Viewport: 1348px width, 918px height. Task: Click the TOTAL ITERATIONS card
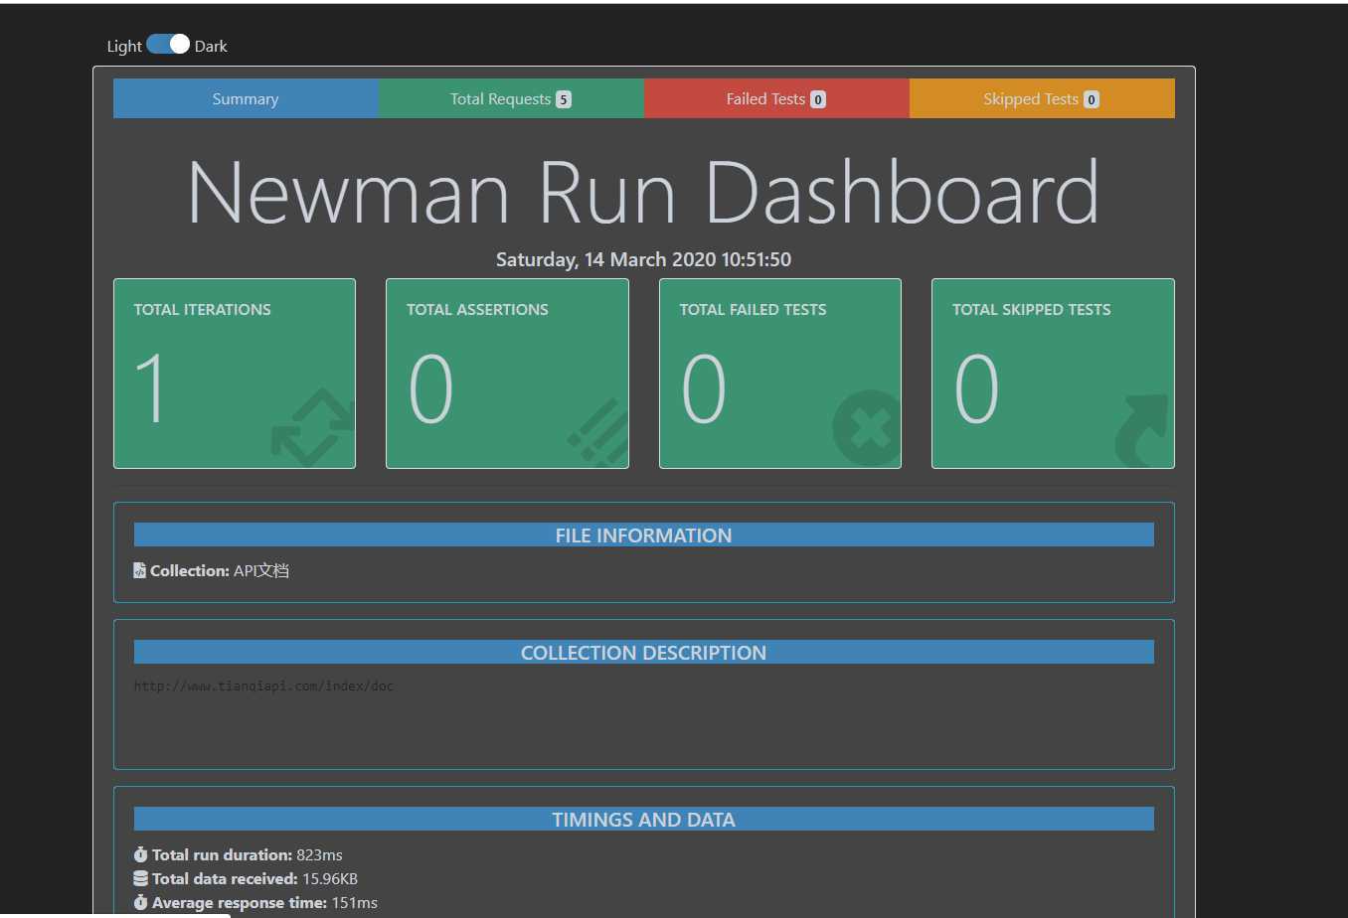pyautogui.click(x=235, y=374)
